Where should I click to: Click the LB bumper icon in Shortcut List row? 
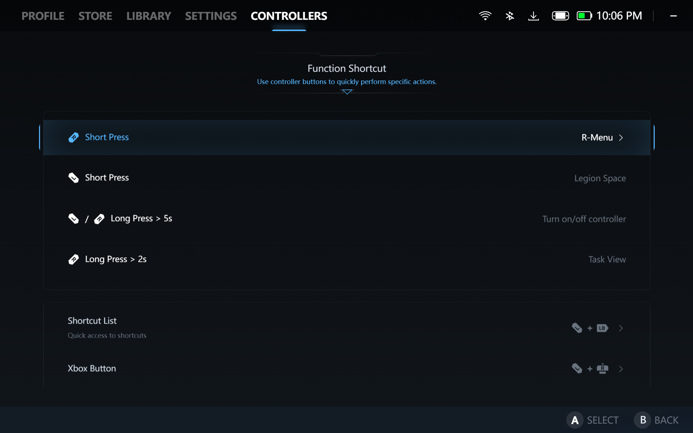[x=602, y=328]
